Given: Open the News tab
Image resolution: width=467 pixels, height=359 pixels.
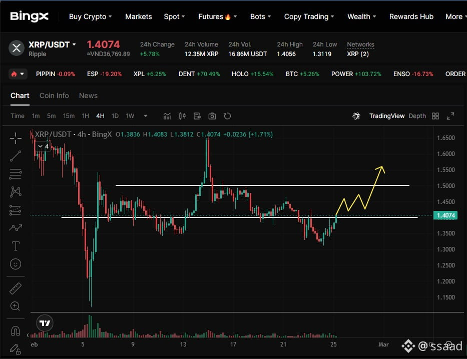Looking at the screenshot, I should click(88, 96).
